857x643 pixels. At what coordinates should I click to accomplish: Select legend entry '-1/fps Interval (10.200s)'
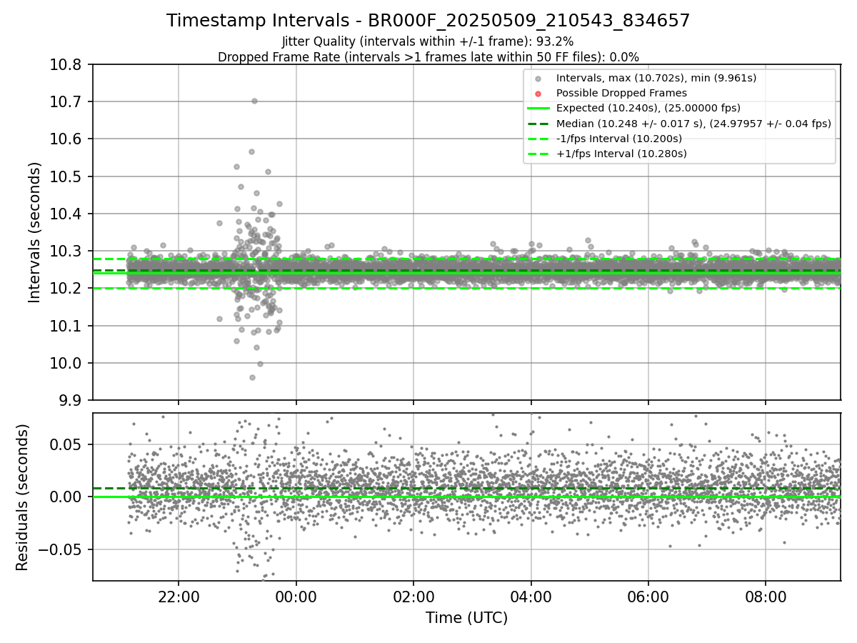[x=619, y=138]
